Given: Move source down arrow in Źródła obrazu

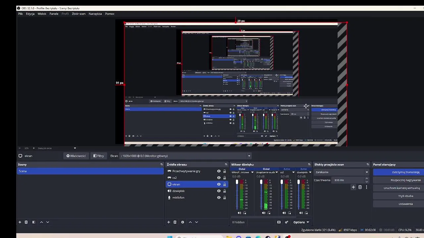Looking at the screenshot, I should click(196, 222).
